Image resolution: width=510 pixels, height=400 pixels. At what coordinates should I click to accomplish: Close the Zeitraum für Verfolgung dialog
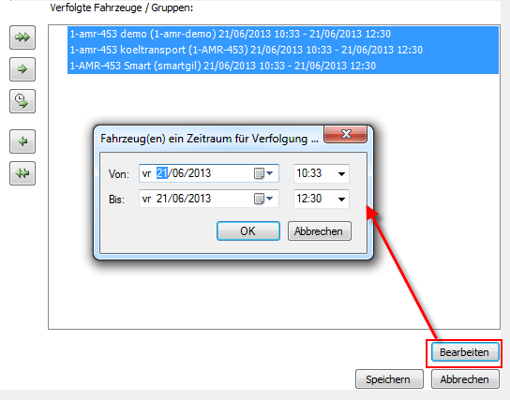tap(345, 134)
